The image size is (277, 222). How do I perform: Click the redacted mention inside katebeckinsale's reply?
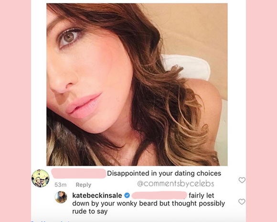pos(159,195)
